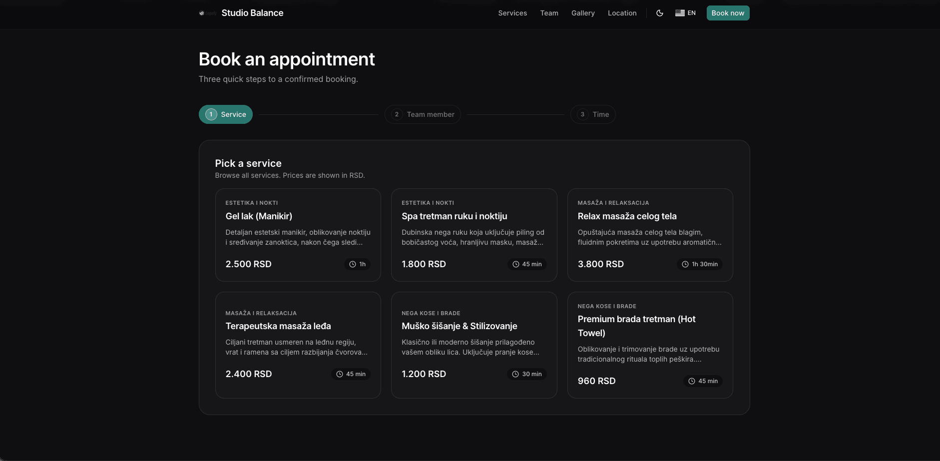Pick Terapeutska masaža leđa service
Image resolution: width=940 pixels, height=461 pixels.
[298, 345]
